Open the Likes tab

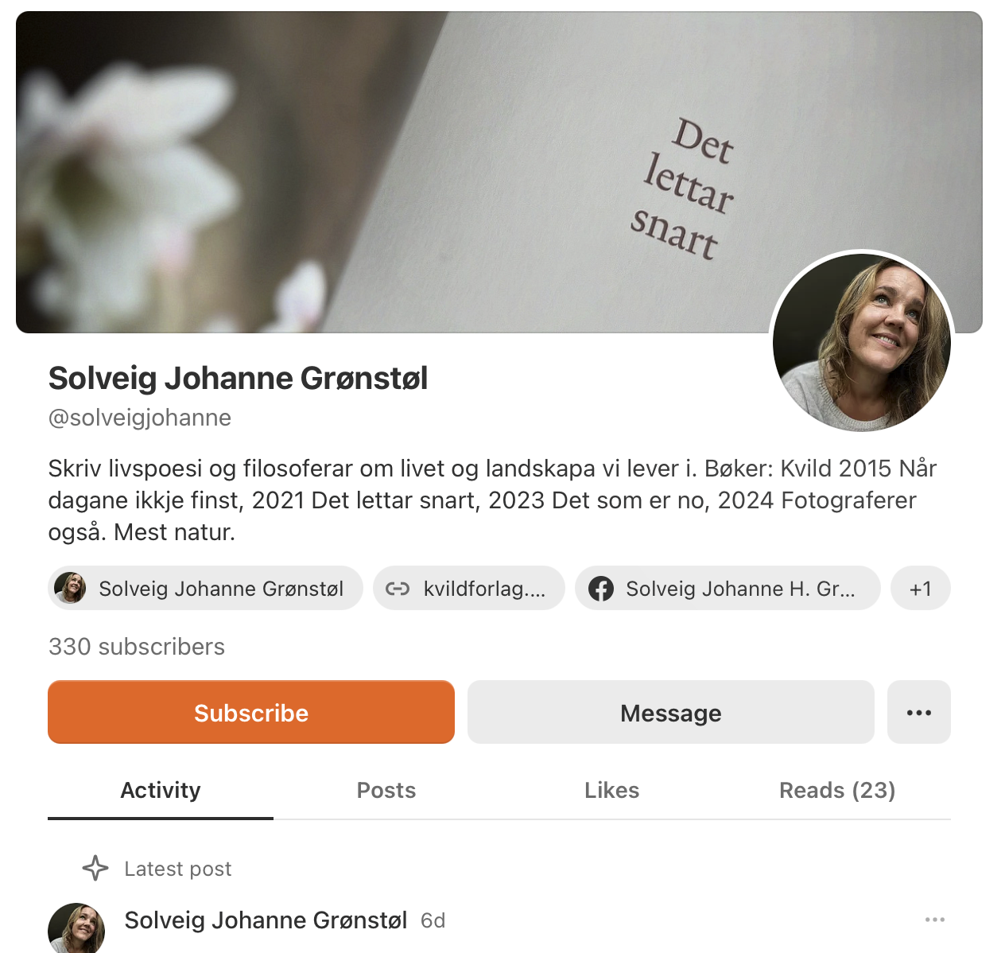tap(612, 790)
